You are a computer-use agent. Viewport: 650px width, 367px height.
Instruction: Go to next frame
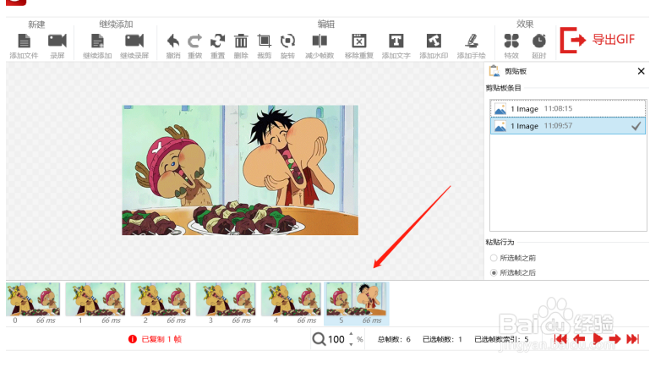(x=614, y=339)
